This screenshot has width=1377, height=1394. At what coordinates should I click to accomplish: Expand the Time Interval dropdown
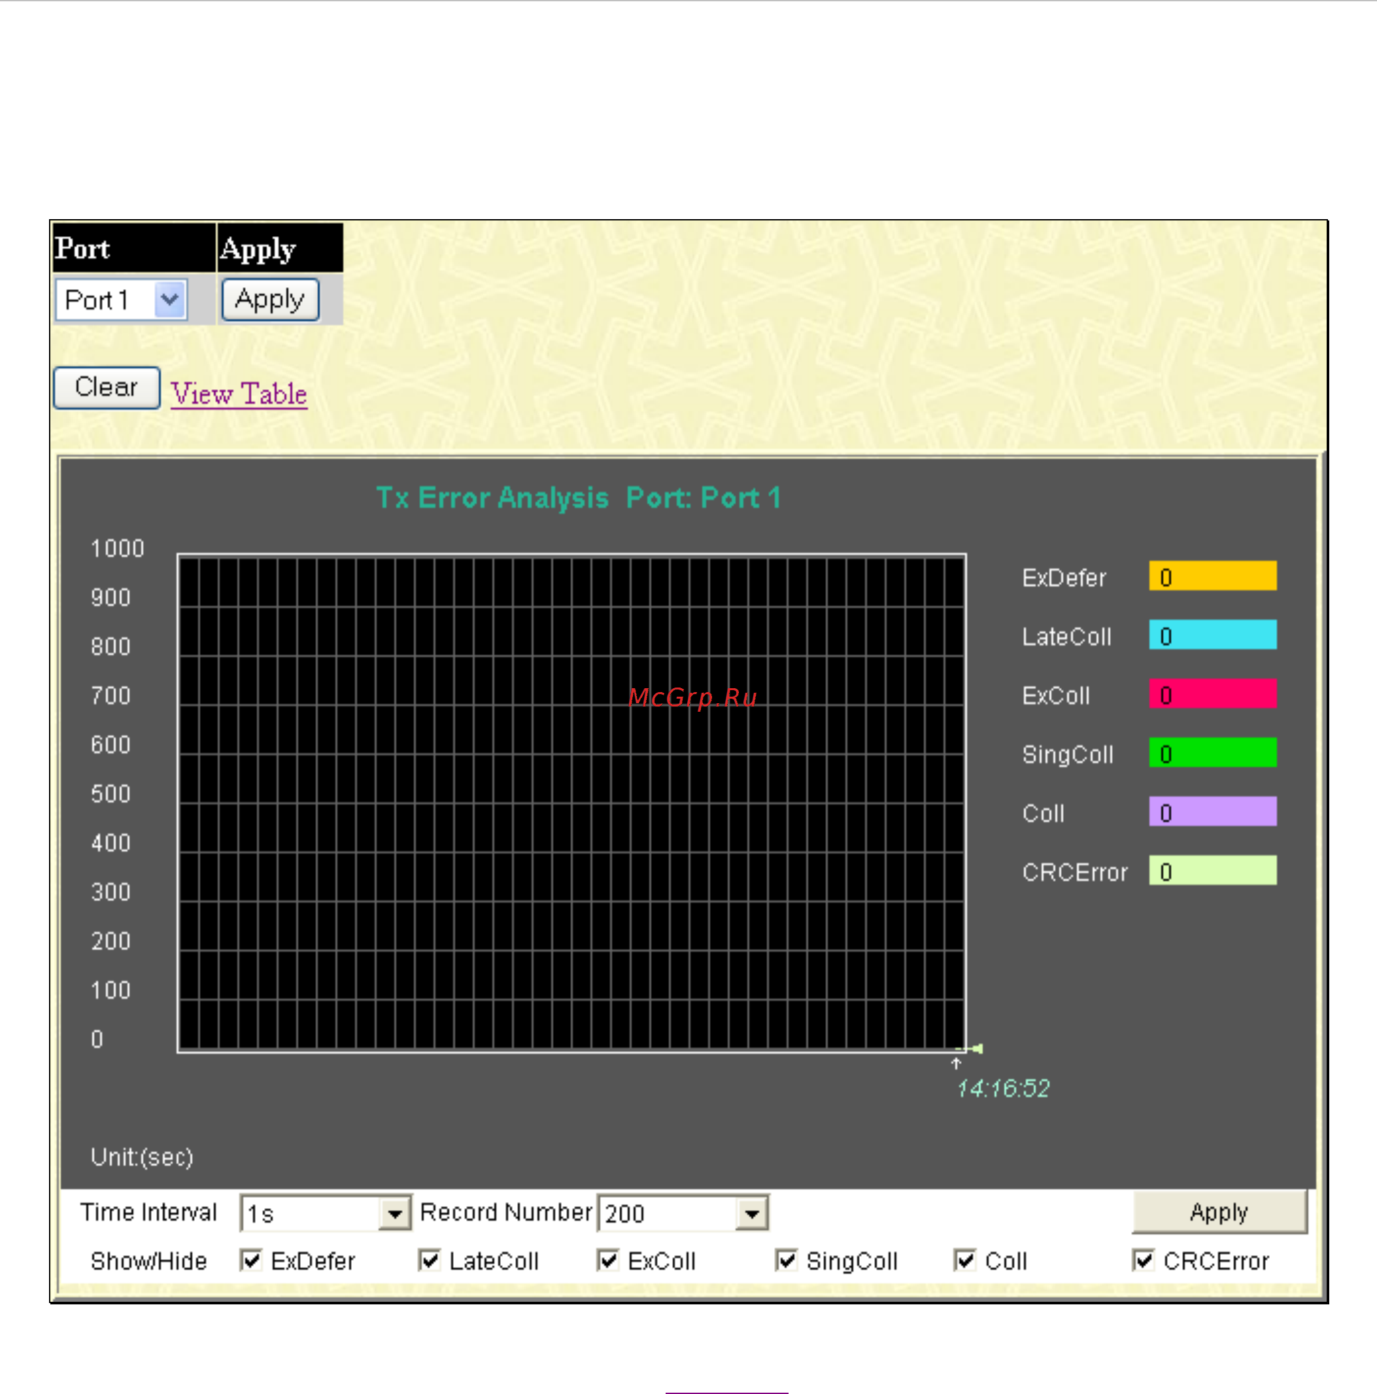394,1214
